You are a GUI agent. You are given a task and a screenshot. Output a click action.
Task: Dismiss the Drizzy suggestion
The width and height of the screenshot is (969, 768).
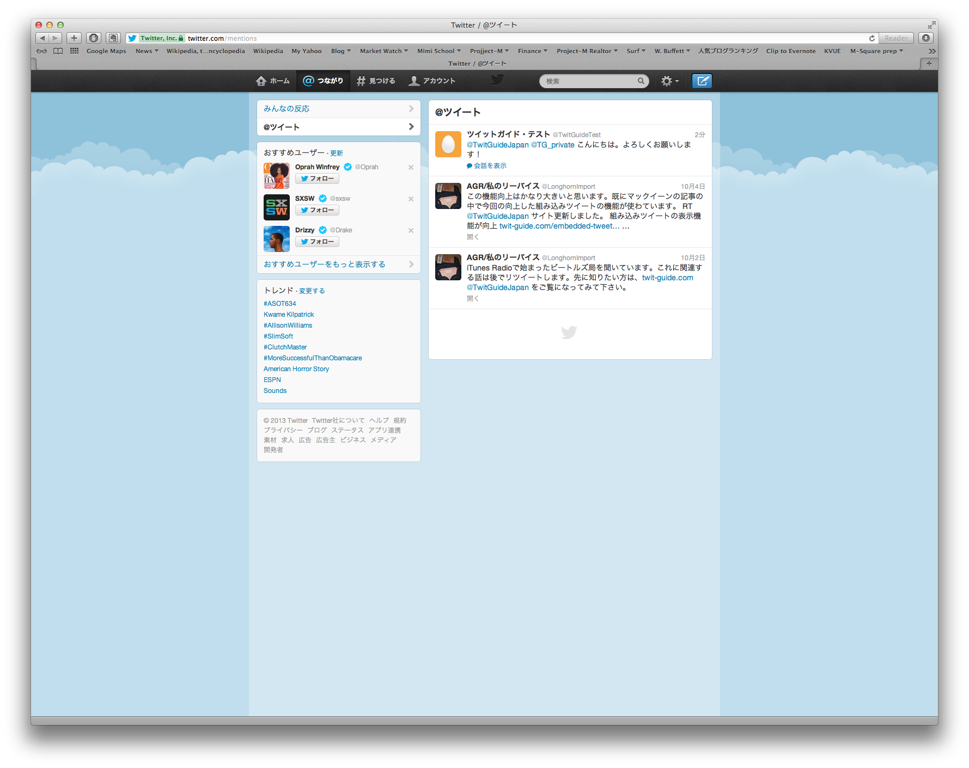(411, 231)
